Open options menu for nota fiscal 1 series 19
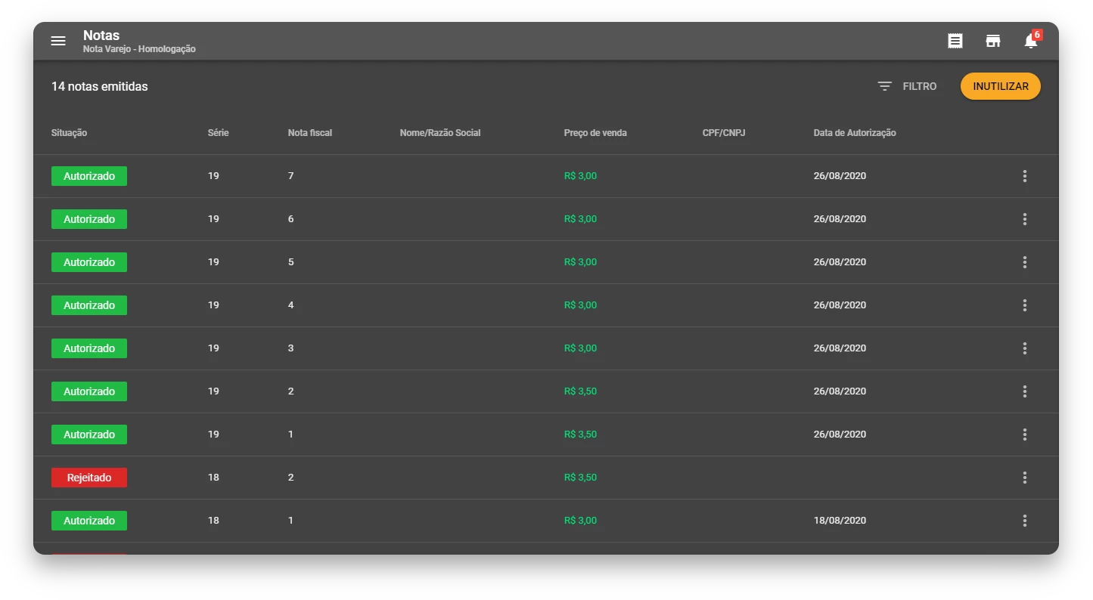Image resolution: width=1093 pixels, height=600 pixels. 1025,435
